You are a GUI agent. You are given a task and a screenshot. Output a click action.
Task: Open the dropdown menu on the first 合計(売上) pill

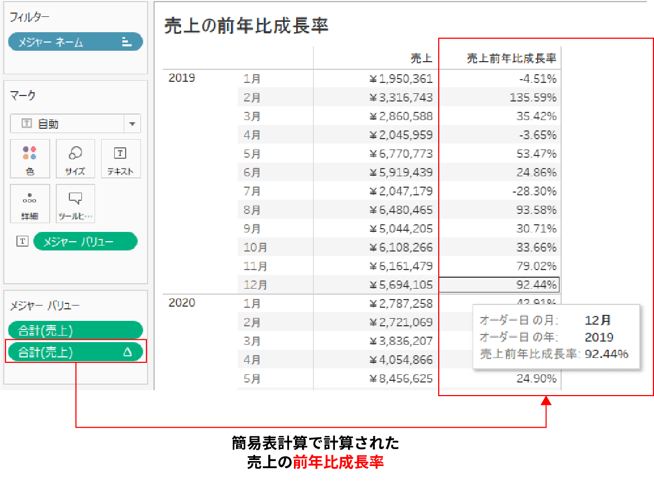pyautogui.click(x=75, y=330)
